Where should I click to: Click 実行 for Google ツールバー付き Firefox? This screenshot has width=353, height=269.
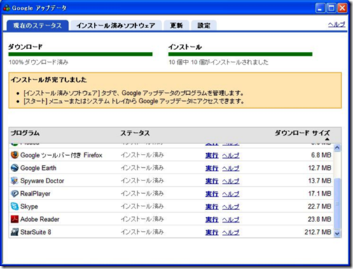coord(212,155)
